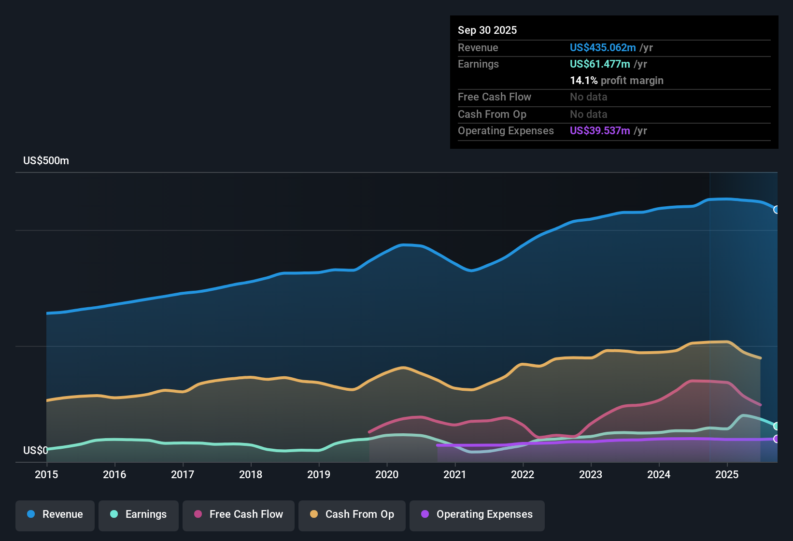
Task: Select the Earnings endpoint marker on the chart
Action: 777,427
